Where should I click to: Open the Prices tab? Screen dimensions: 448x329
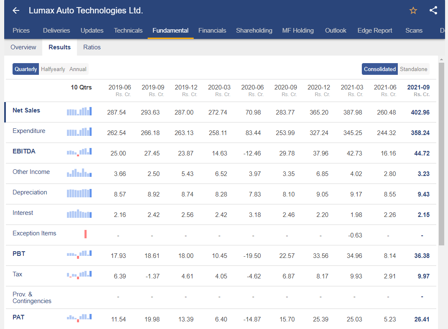click(x=21, y=31)
